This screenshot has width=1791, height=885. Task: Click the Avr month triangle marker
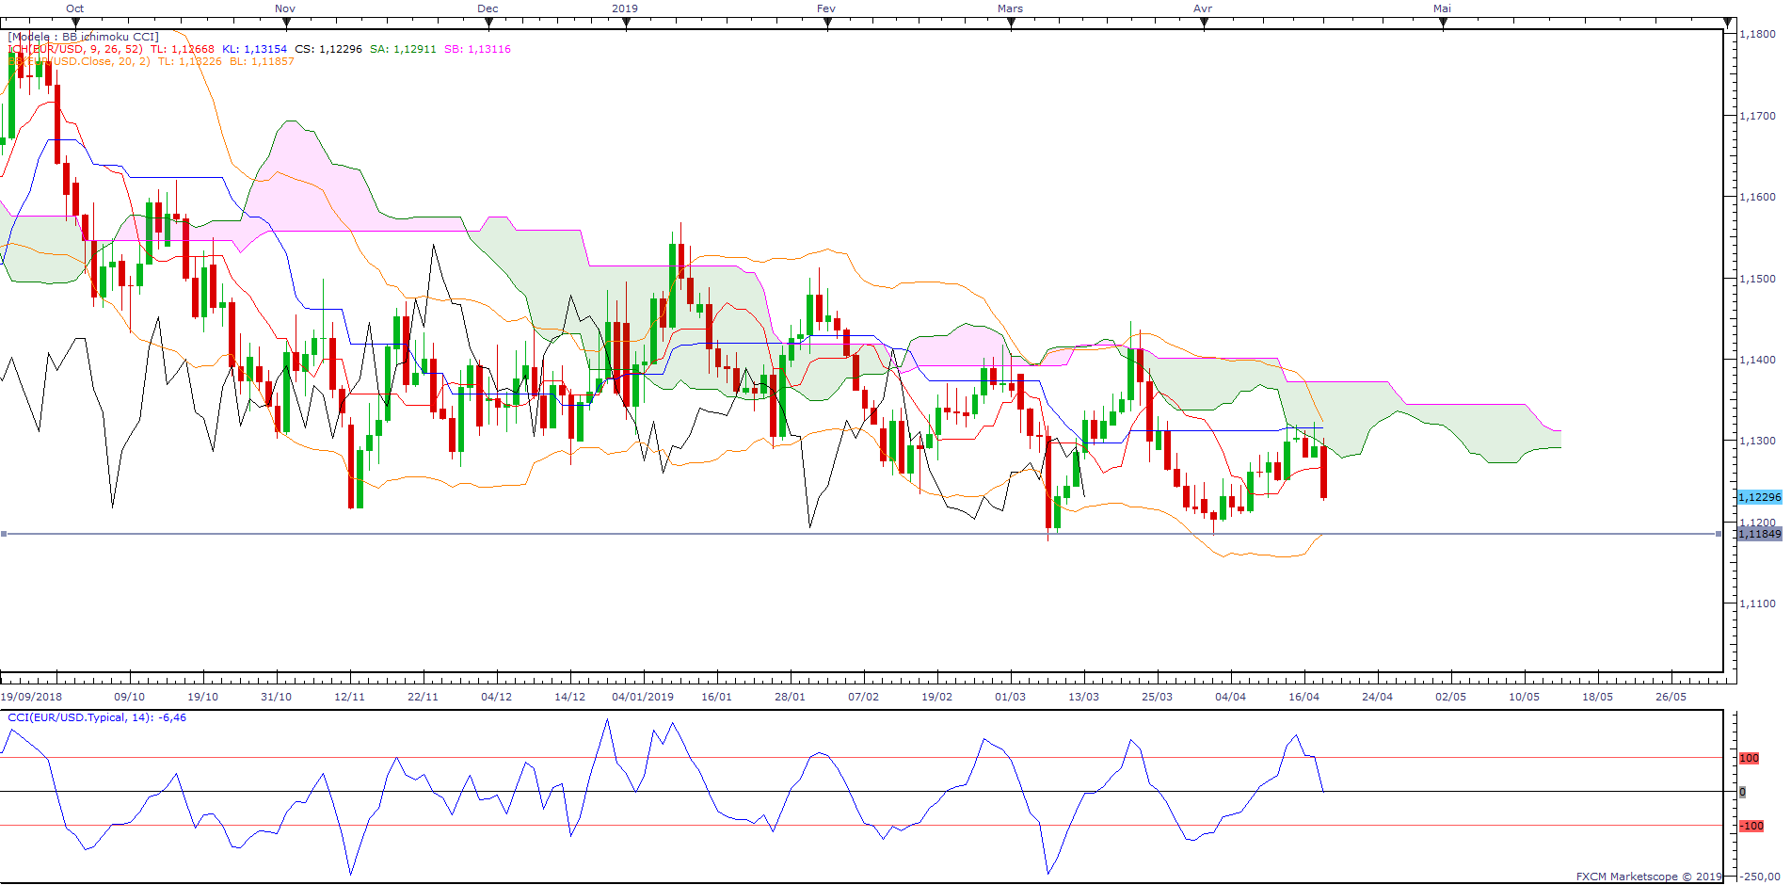pyautogui.click(x=1204, y=23)
